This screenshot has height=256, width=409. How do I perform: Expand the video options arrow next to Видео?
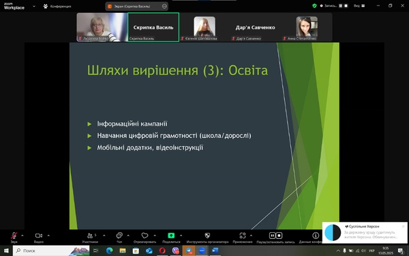coord(48,236)
